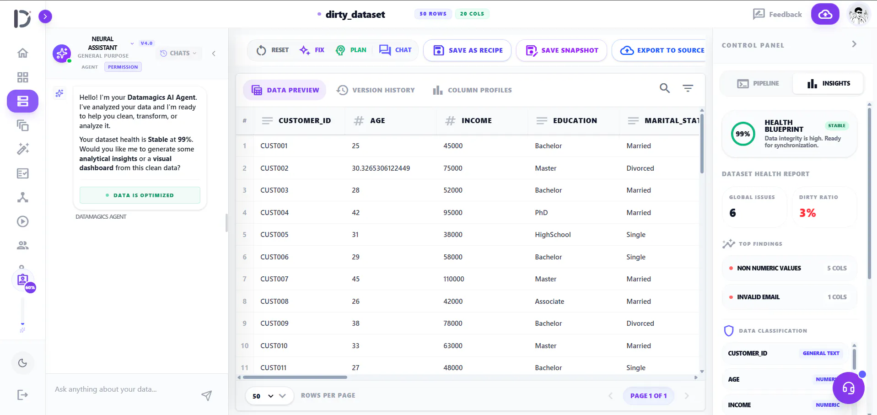This screenshot has width=877, height=415.
Task: Click the FIX toolbar button
Action: pyautogui.click(x=312, y=50)
